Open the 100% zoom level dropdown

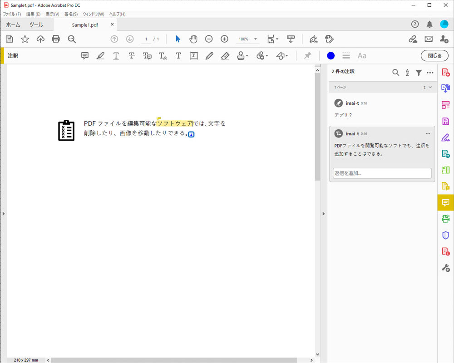click(247, 39)
